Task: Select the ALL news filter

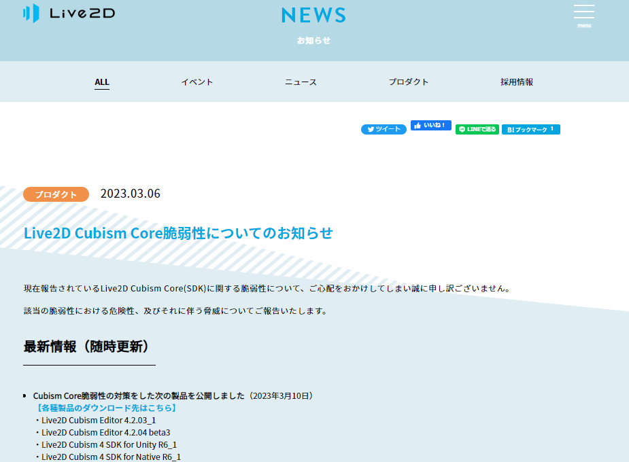Action: tap(102, 82)
